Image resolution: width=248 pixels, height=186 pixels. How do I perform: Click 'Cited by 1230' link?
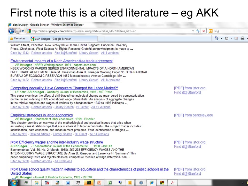click(19, 161)
